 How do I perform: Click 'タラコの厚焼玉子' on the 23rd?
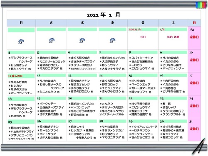click(173, 111)
